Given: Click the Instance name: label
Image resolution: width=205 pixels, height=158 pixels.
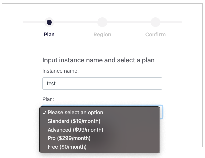Looking at the screenshot, I should click(60, 71).
